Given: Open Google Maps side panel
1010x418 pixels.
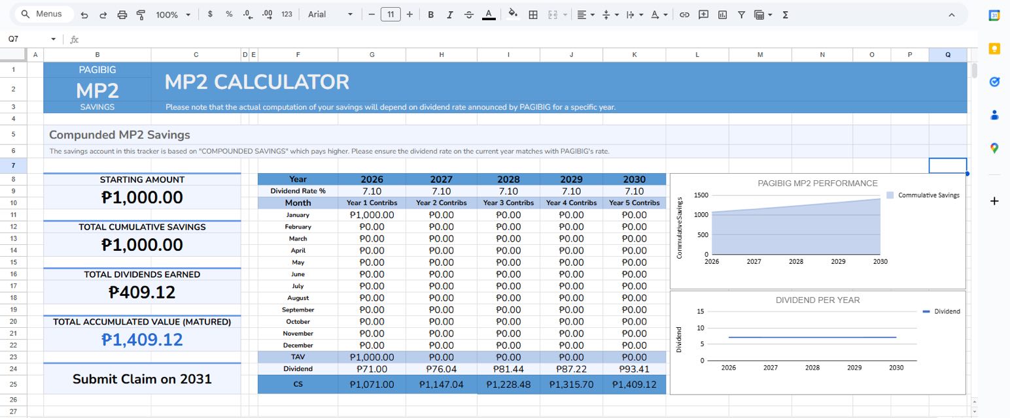Looking at the screenshot, I should click(x=994, y=148).
